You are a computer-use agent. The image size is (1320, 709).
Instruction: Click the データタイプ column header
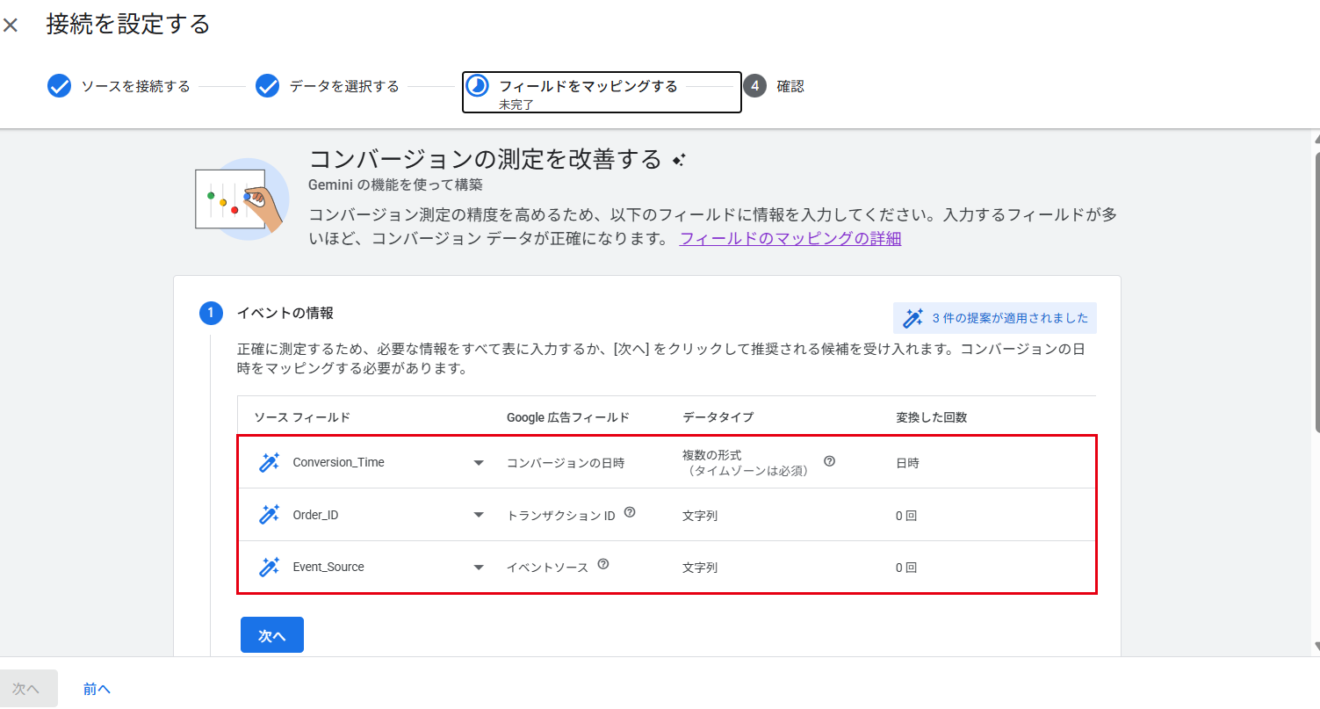click(x=718, y=417)
